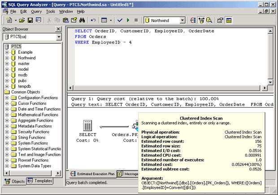The height and width of the screenshot is (195, 278).
Task: Click the Open file folder icon
Action: pos(22,21)
